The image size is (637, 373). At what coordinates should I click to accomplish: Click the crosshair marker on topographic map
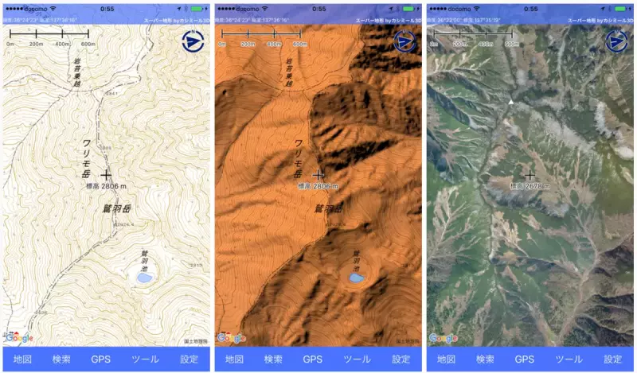(x=106, y=175)
